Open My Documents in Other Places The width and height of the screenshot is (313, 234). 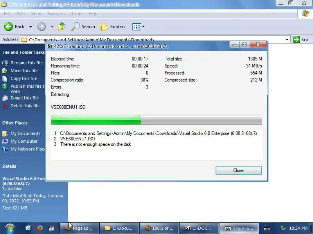tap(25, 133)
